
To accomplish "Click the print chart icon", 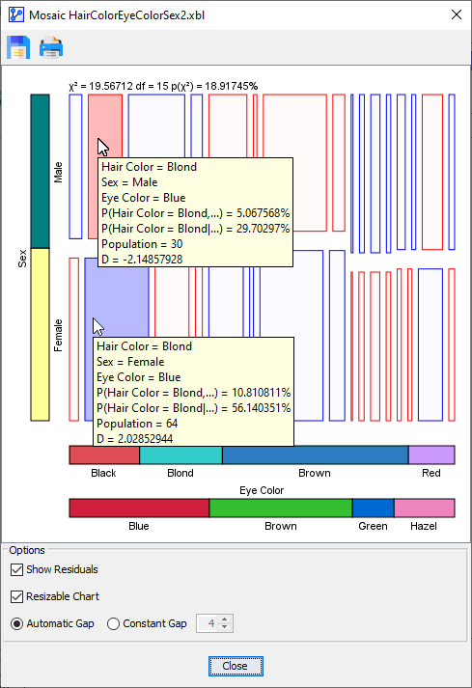I will point(51,47).
